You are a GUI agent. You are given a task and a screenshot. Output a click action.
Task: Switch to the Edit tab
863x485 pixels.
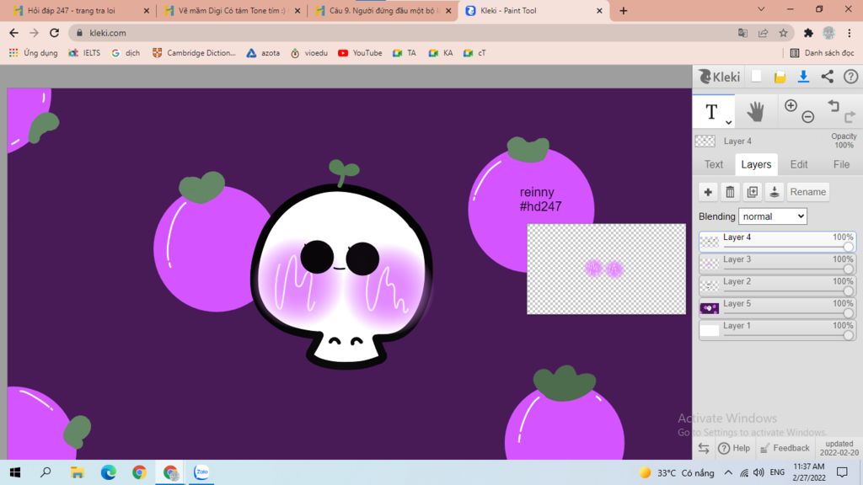(x=799, y=164)
